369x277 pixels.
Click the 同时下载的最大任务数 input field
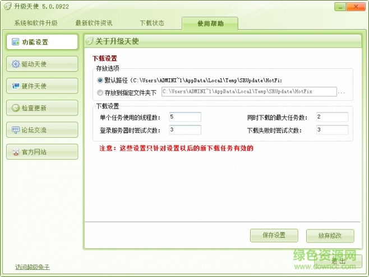click(x=331, y=117)
